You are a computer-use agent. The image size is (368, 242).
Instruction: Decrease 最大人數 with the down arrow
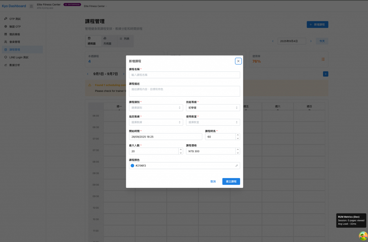tap(181, 153)
